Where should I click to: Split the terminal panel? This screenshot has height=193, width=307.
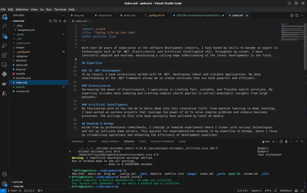pyautogui.click(x=281, y=141)
